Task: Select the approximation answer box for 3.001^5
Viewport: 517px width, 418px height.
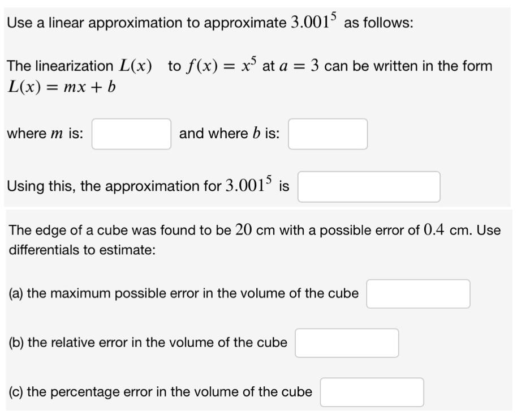Action: [369, 186]
